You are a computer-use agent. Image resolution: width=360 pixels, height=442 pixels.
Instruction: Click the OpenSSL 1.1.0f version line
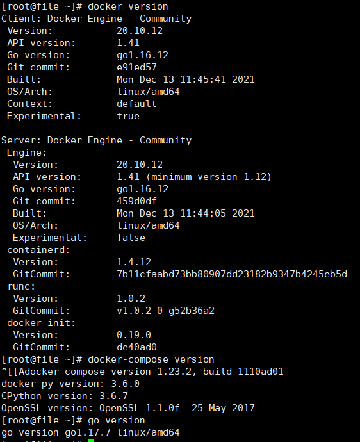click(128, 408)
